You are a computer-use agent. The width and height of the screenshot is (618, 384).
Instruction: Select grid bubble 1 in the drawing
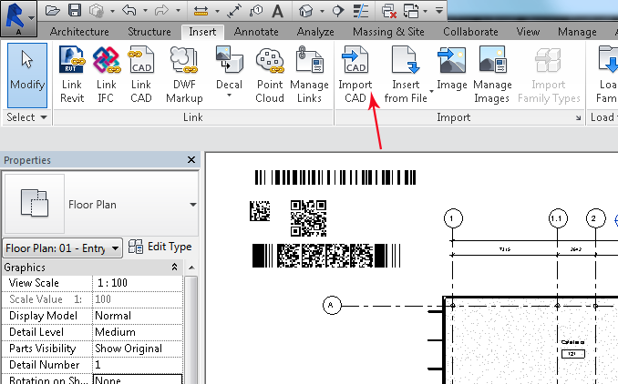coord(453,218)
